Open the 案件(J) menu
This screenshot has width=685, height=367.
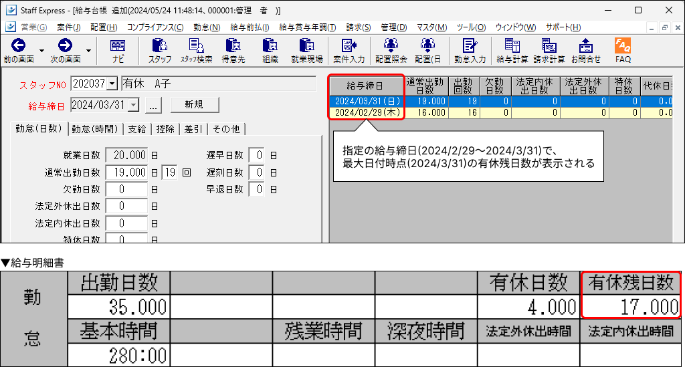coord(69,27)
